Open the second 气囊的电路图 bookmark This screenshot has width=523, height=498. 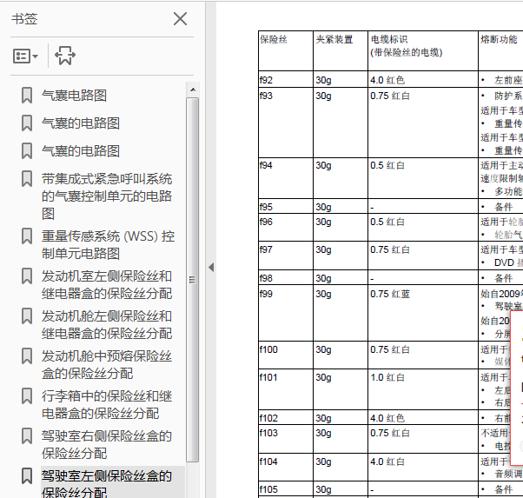point(81,151)
